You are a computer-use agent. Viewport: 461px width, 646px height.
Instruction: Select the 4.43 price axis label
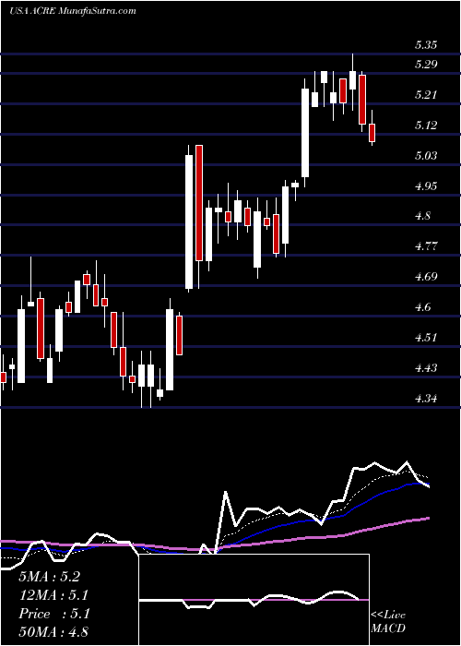click(426, 368)
